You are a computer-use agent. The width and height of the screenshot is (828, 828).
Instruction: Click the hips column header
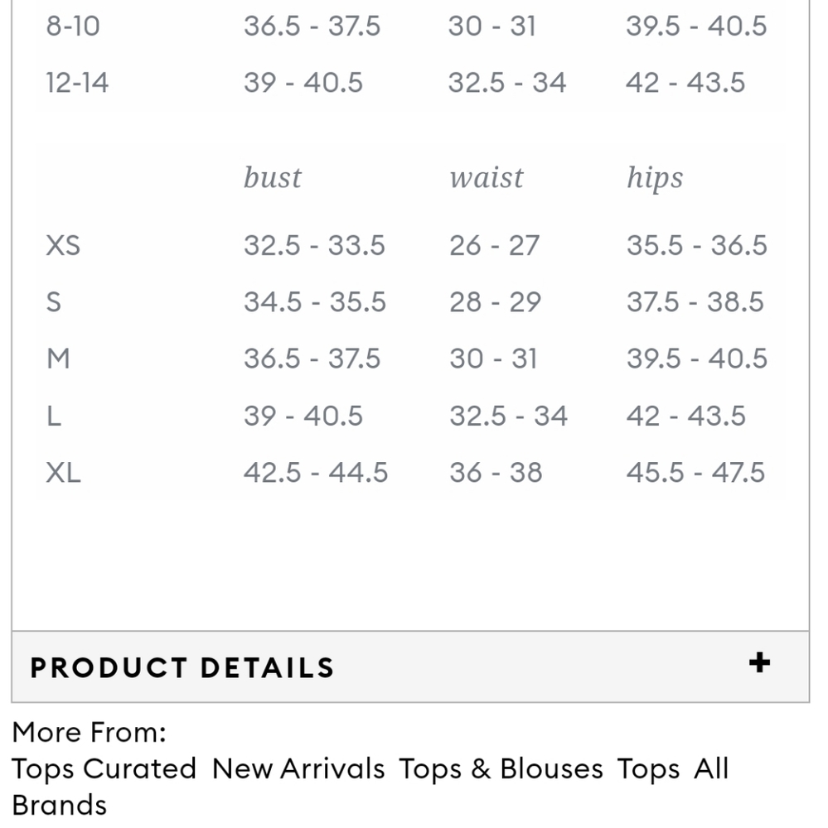pyautogui.click(x=655, y=178)
